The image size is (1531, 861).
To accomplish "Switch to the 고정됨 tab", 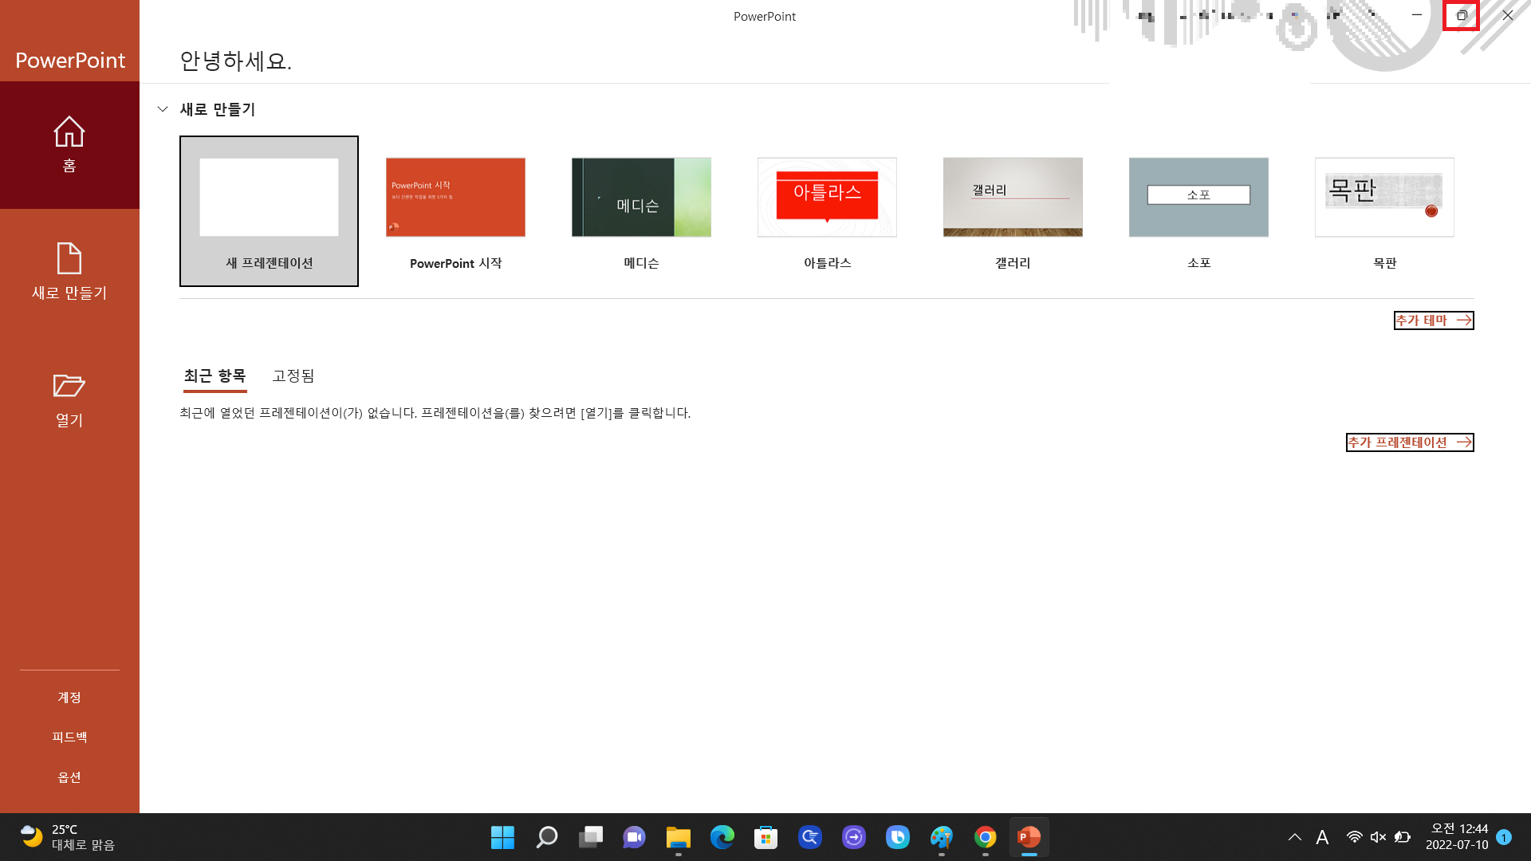I will click(293, 375).
